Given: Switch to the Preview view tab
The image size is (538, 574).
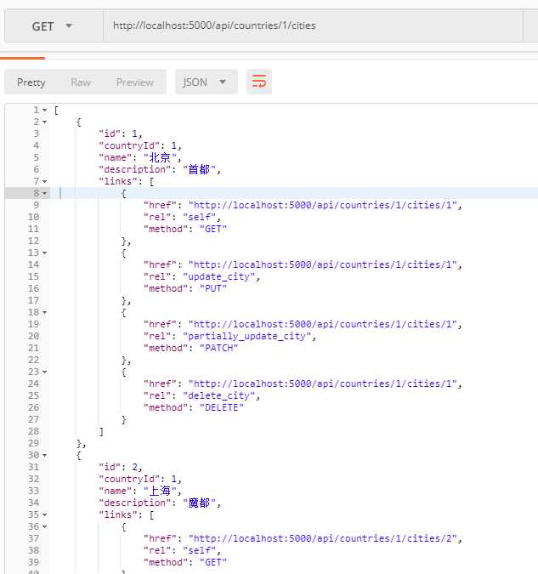Looking at the screenshot, I should point(134,82).
